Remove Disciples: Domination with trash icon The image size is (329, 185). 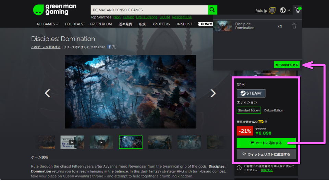coord(294,26)
